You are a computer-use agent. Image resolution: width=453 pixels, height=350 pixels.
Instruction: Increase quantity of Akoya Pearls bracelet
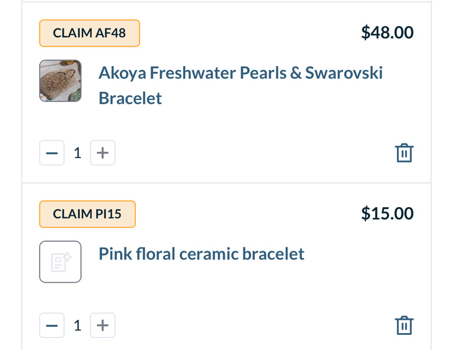(103, 153)
